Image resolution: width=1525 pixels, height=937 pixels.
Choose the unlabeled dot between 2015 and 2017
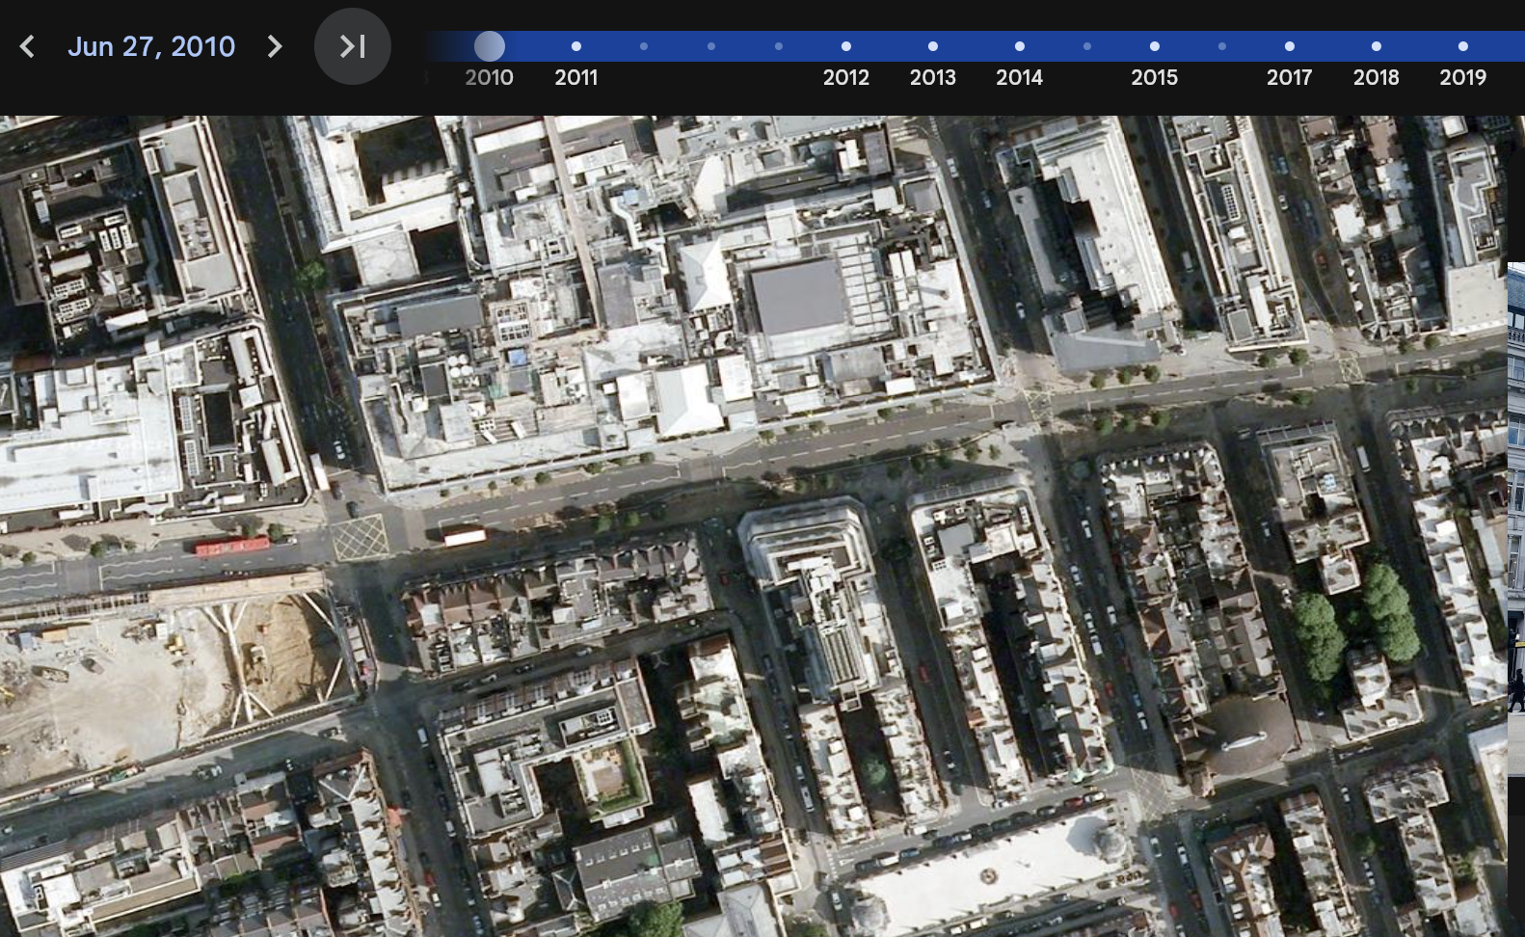pyautogui.click(x=1222, y=46)
